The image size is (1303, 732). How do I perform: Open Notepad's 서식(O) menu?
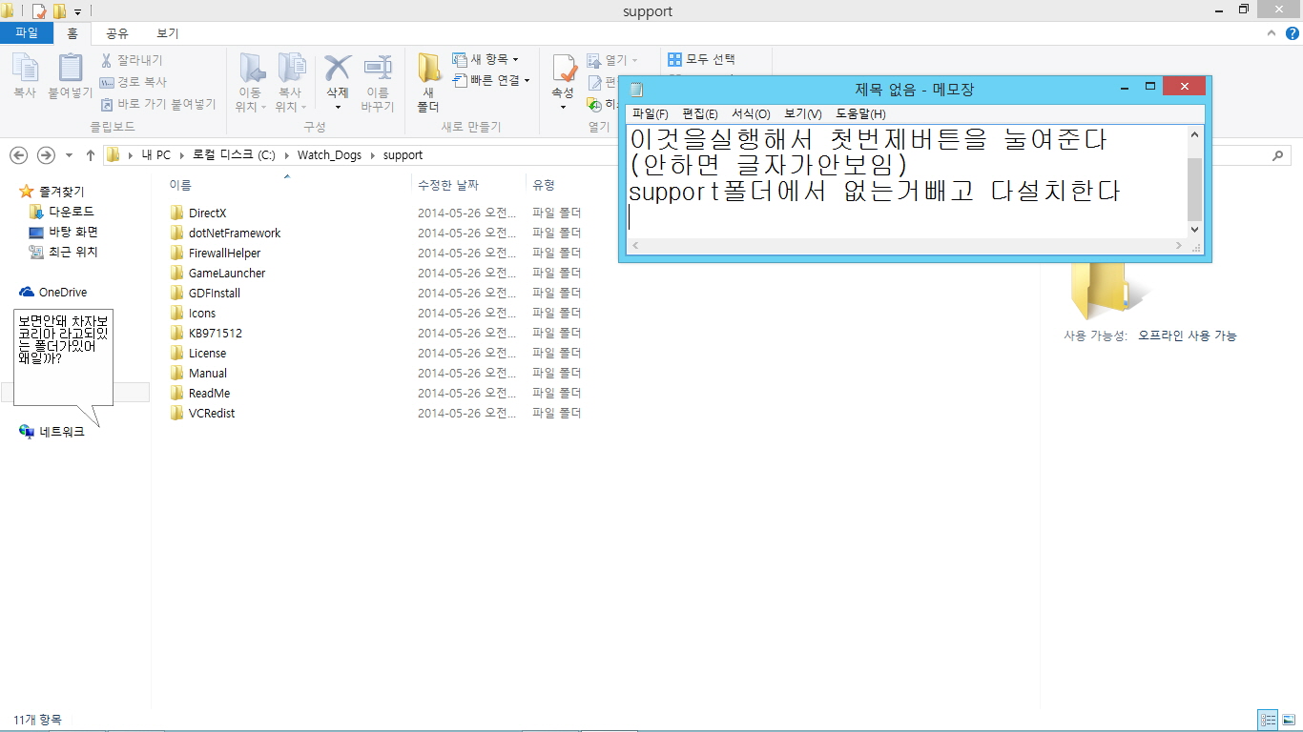point(751,114)
